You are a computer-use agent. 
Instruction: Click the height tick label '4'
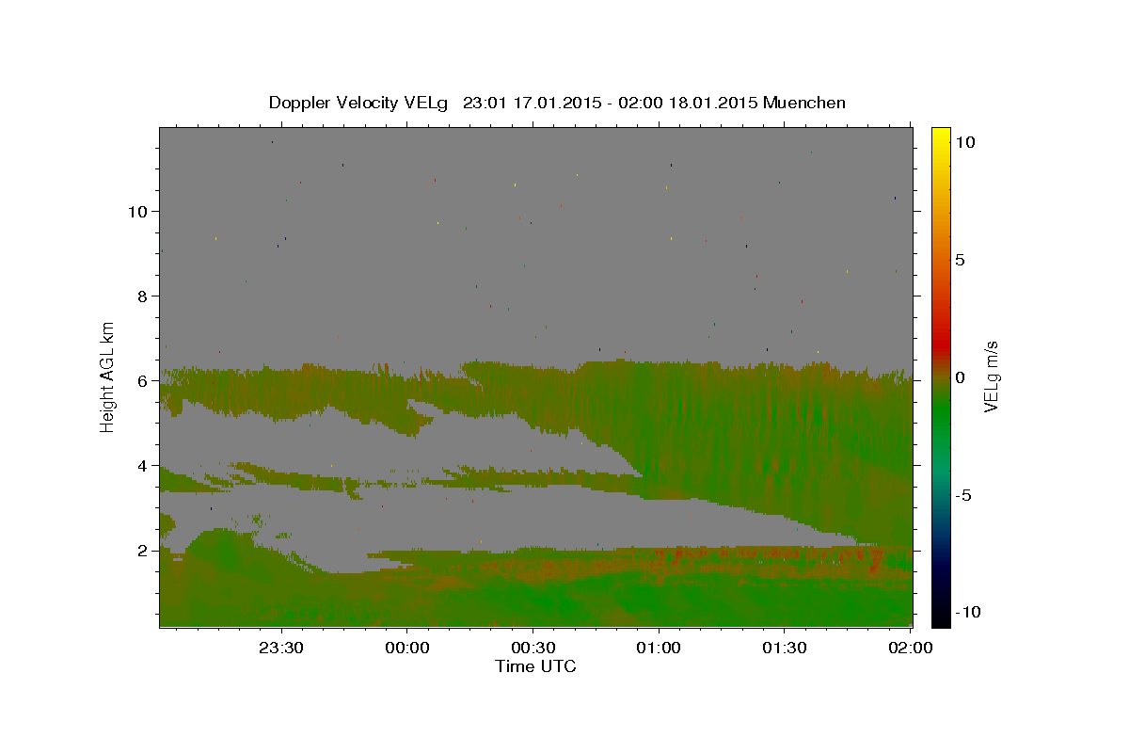[143, 466]
